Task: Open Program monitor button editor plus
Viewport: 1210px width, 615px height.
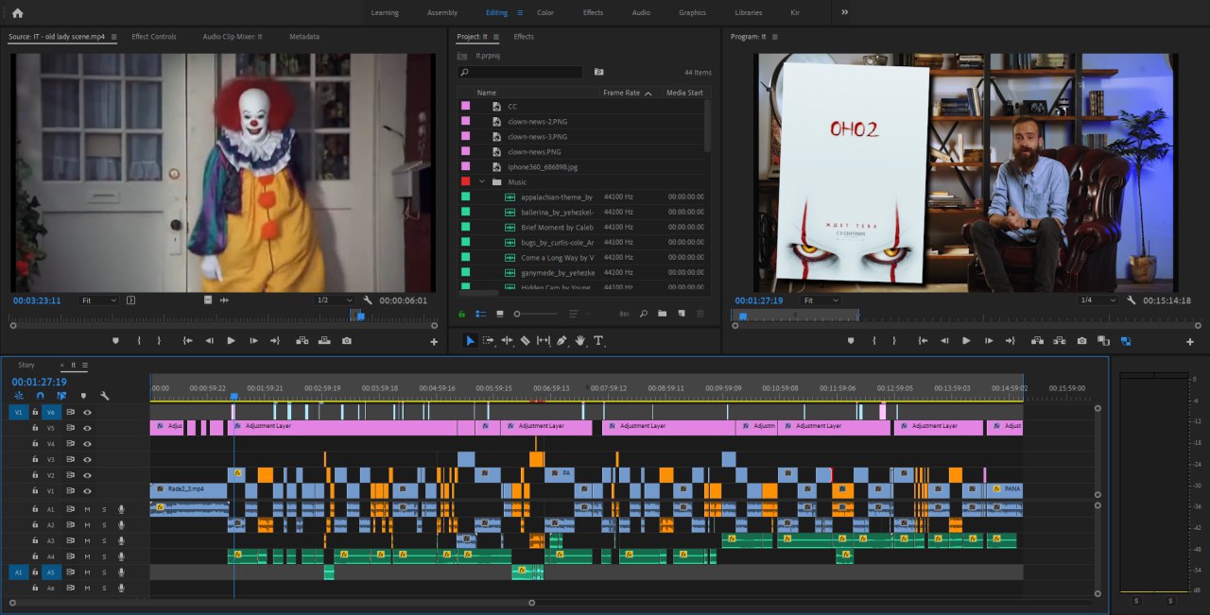Action: [x=1189, y=341]
